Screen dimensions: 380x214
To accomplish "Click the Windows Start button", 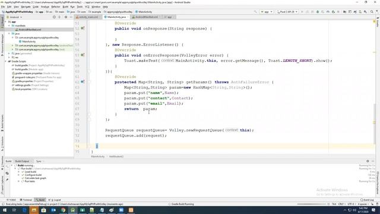I will pyautogui.click(x=5, y=210).
